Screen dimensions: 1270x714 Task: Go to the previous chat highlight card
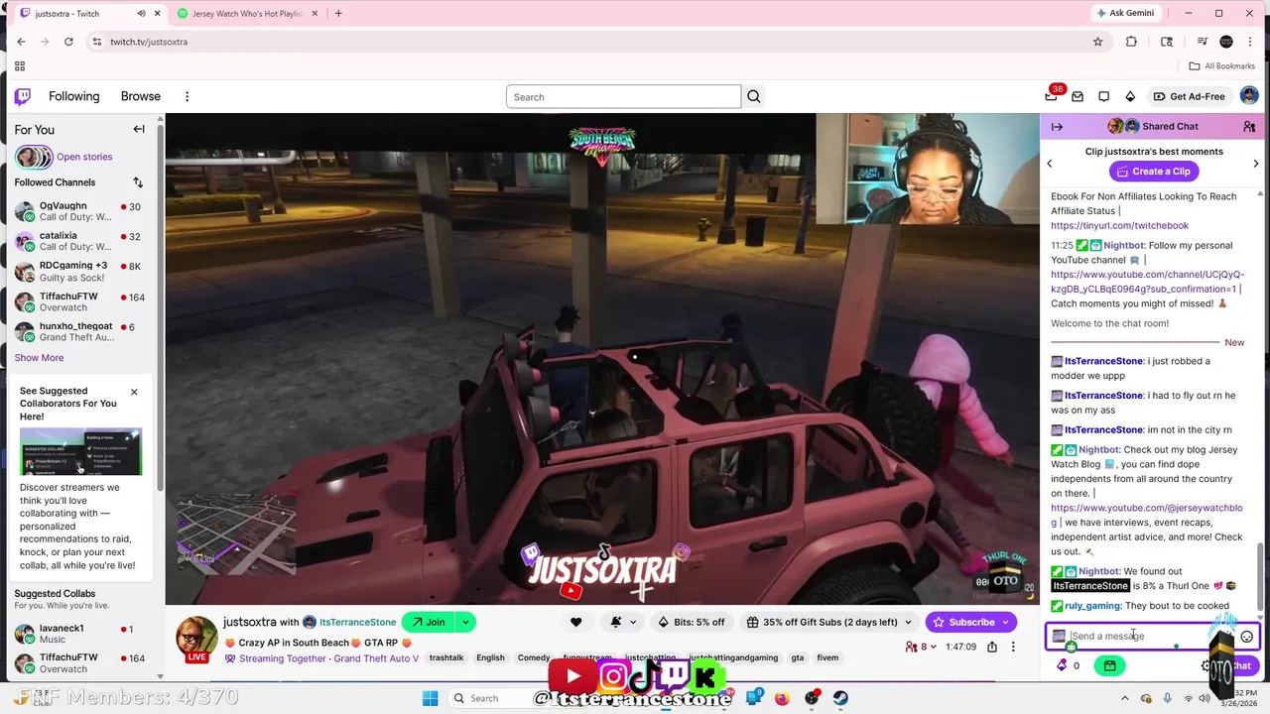click(x=1050, y=164)
